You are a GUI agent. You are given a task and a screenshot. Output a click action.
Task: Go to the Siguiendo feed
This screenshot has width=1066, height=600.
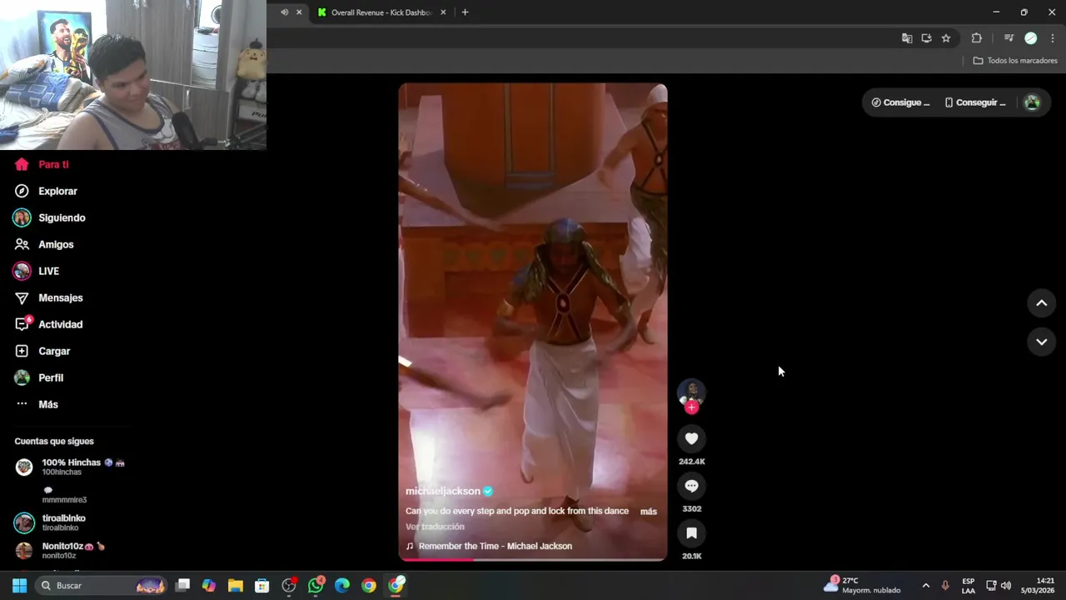click(50, 217)
